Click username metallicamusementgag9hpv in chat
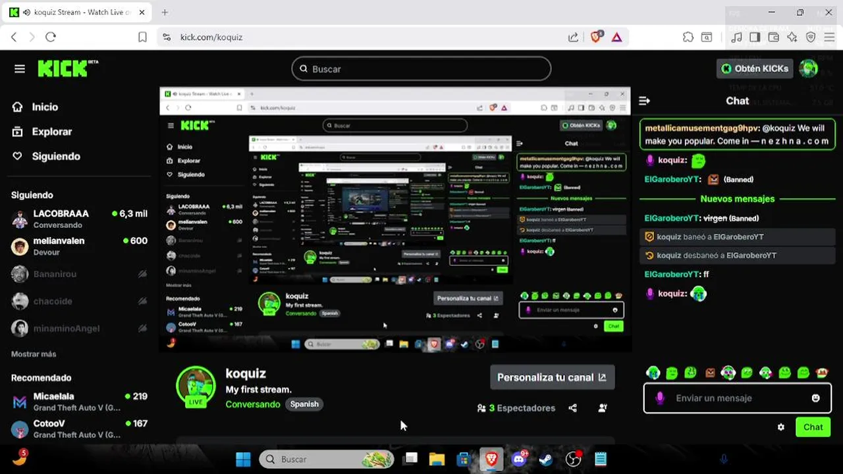The height and width of the screenshot is (474, 843). pos(702,128)
